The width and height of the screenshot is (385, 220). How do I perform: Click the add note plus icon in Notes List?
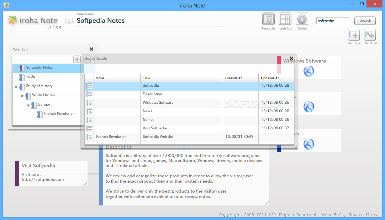[x=77, y=59]
